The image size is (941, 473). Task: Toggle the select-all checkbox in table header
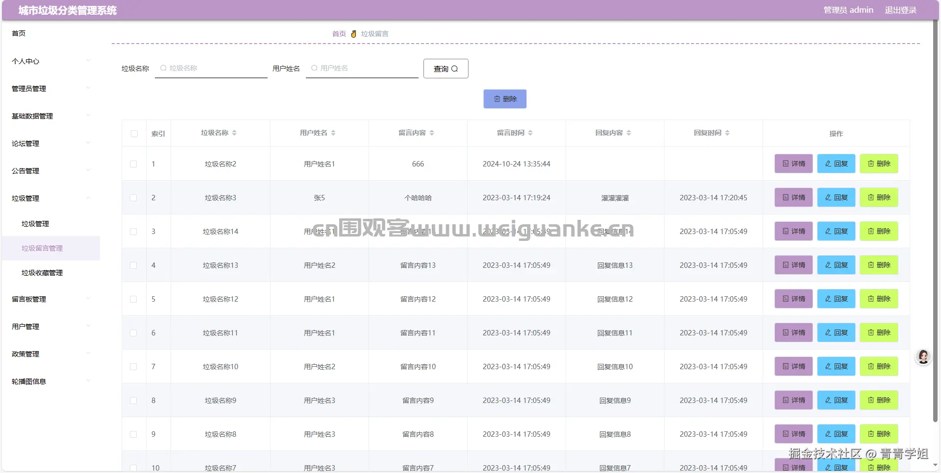tap(134, 134)
